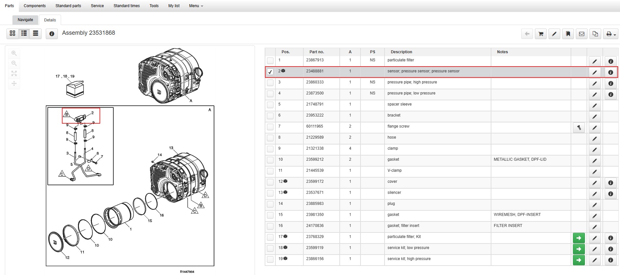Open assembly info next to Assembly 23531868
The height and width of the screenshot is (275, 620).
click(52, 34)
